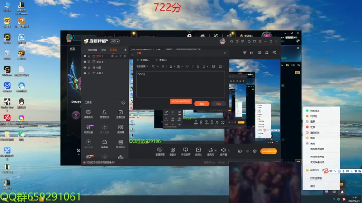The height and width of the screenshot is (203, 362).
Task: Click the plus icon to add a scene
Action: (x=125, y=50)
